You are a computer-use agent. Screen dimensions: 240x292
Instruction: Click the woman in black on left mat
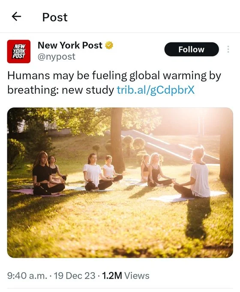coord(46,174)
